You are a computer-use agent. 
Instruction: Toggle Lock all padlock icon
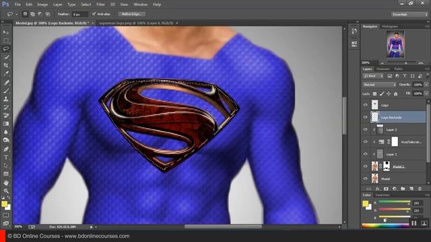coord(395,94)
